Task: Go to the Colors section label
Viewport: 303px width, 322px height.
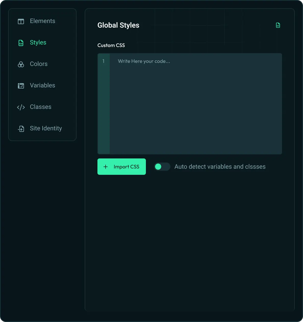Action: (39, 64)
